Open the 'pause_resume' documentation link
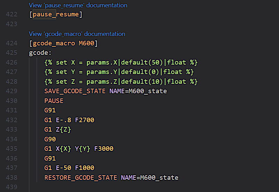279x192 pixels. click(x=78, y=5)
